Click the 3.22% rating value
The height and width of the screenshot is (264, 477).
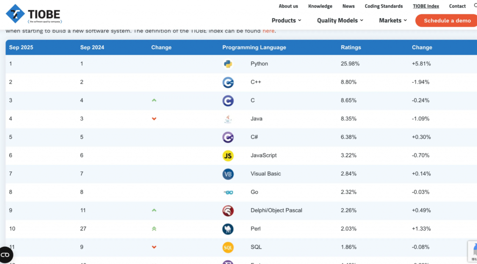click(348, 155)
